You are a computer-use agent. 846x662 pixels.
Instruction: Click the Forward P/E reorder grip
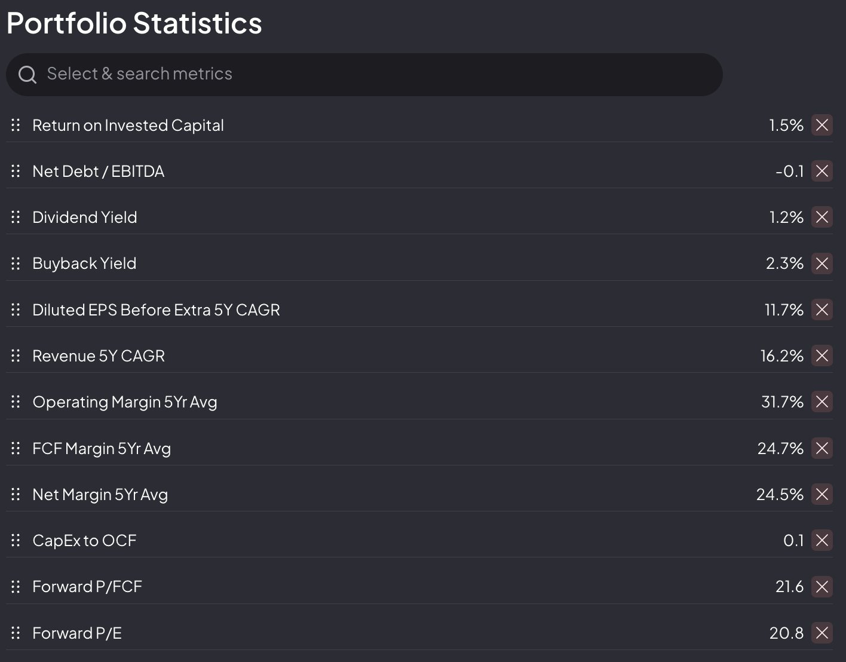tap(16, 633)
